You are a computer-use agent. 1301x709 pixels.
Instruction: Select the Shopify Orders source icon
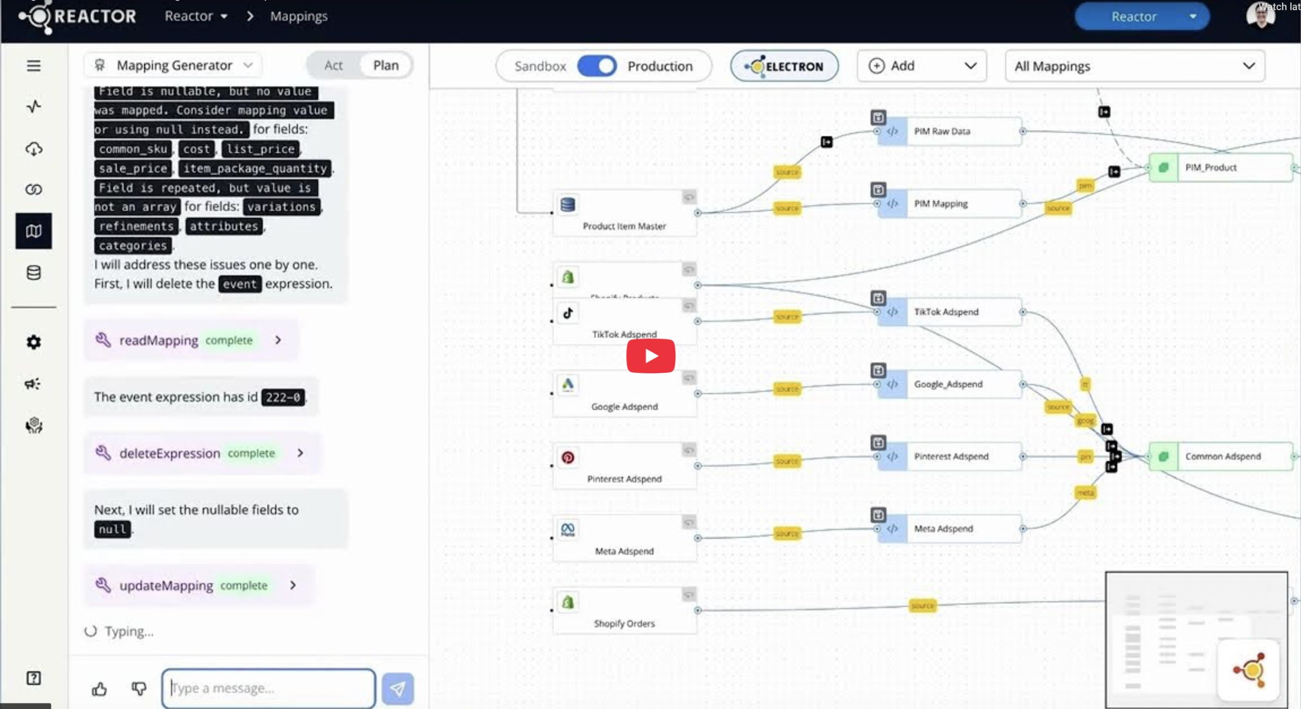(x=568, y=602)
